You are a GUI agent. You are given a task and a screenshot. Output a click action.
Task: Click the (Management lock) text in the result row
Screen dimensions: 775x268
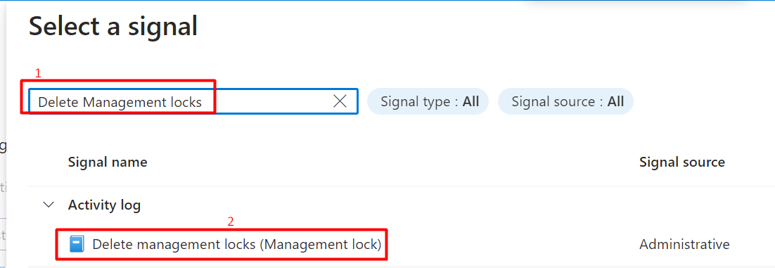tap(320, 244)
